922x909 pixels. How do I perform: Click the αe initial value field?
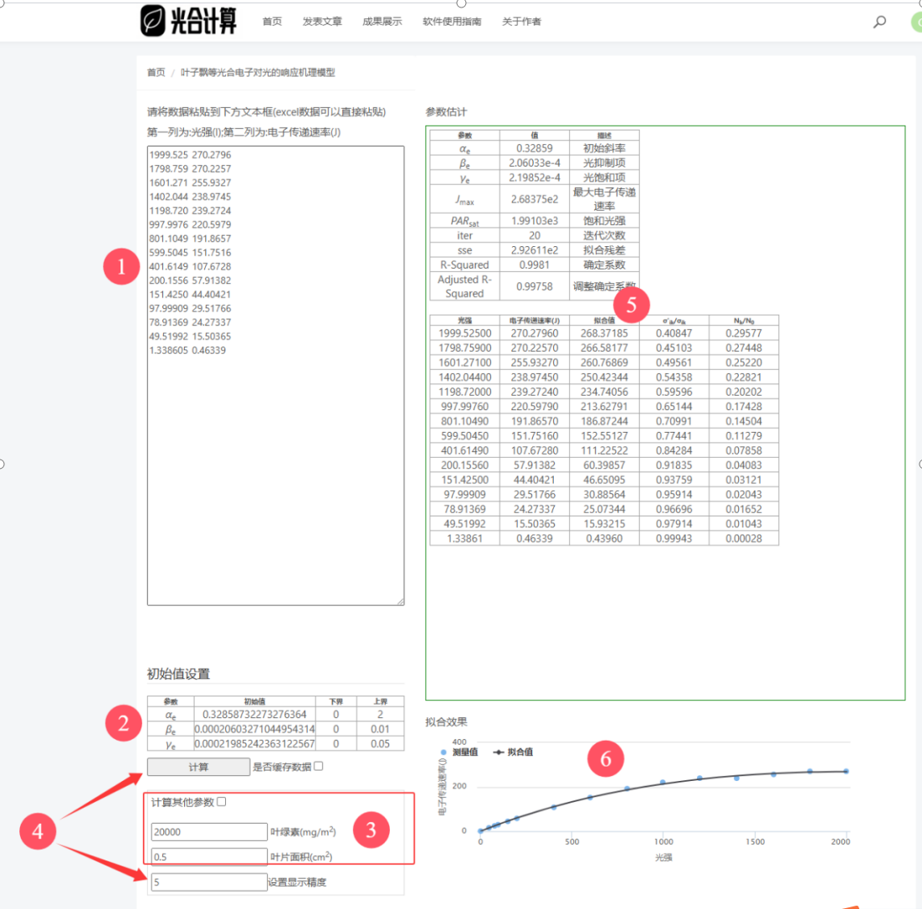pos(254,715)
